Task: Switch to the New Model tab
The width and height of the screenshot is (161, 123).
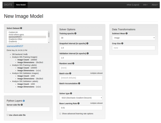Action: pyautogui.click(x=21, y=5)
